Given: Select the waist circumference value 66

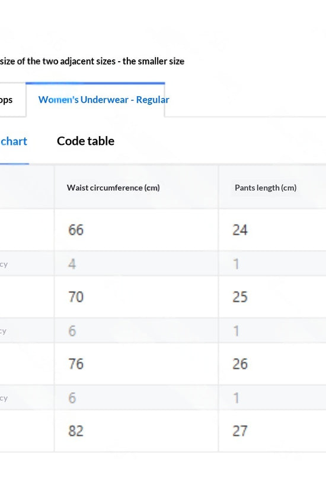Looking at the screenshot, I should 76,230.
